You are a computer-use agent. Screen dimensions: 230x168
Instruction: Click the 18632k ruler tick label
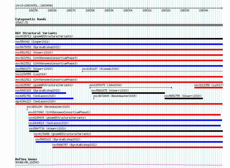point(166,10)
